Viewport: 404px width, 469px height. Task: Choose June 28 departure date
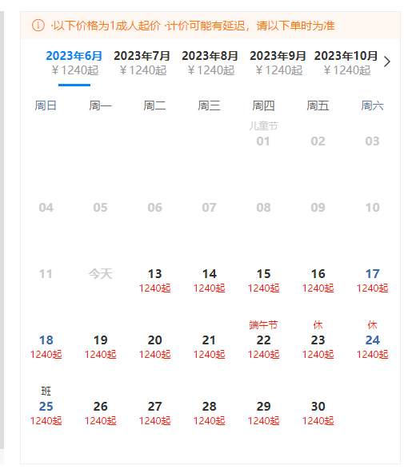pos(209,413)
